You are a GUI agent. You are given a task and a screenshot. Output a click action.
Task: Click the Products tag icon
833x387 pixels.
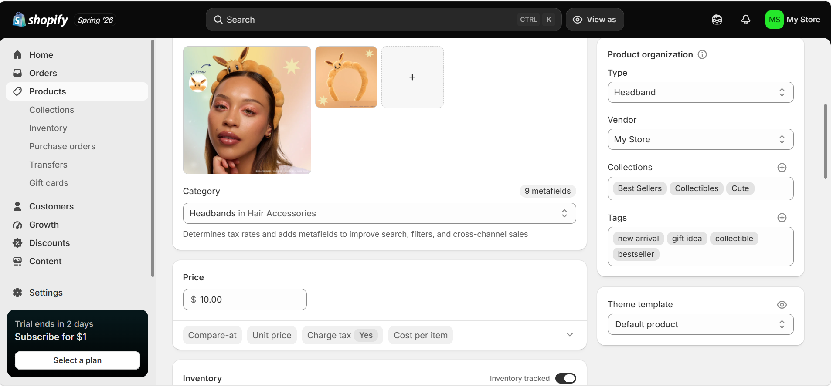(x=17, y=91)
